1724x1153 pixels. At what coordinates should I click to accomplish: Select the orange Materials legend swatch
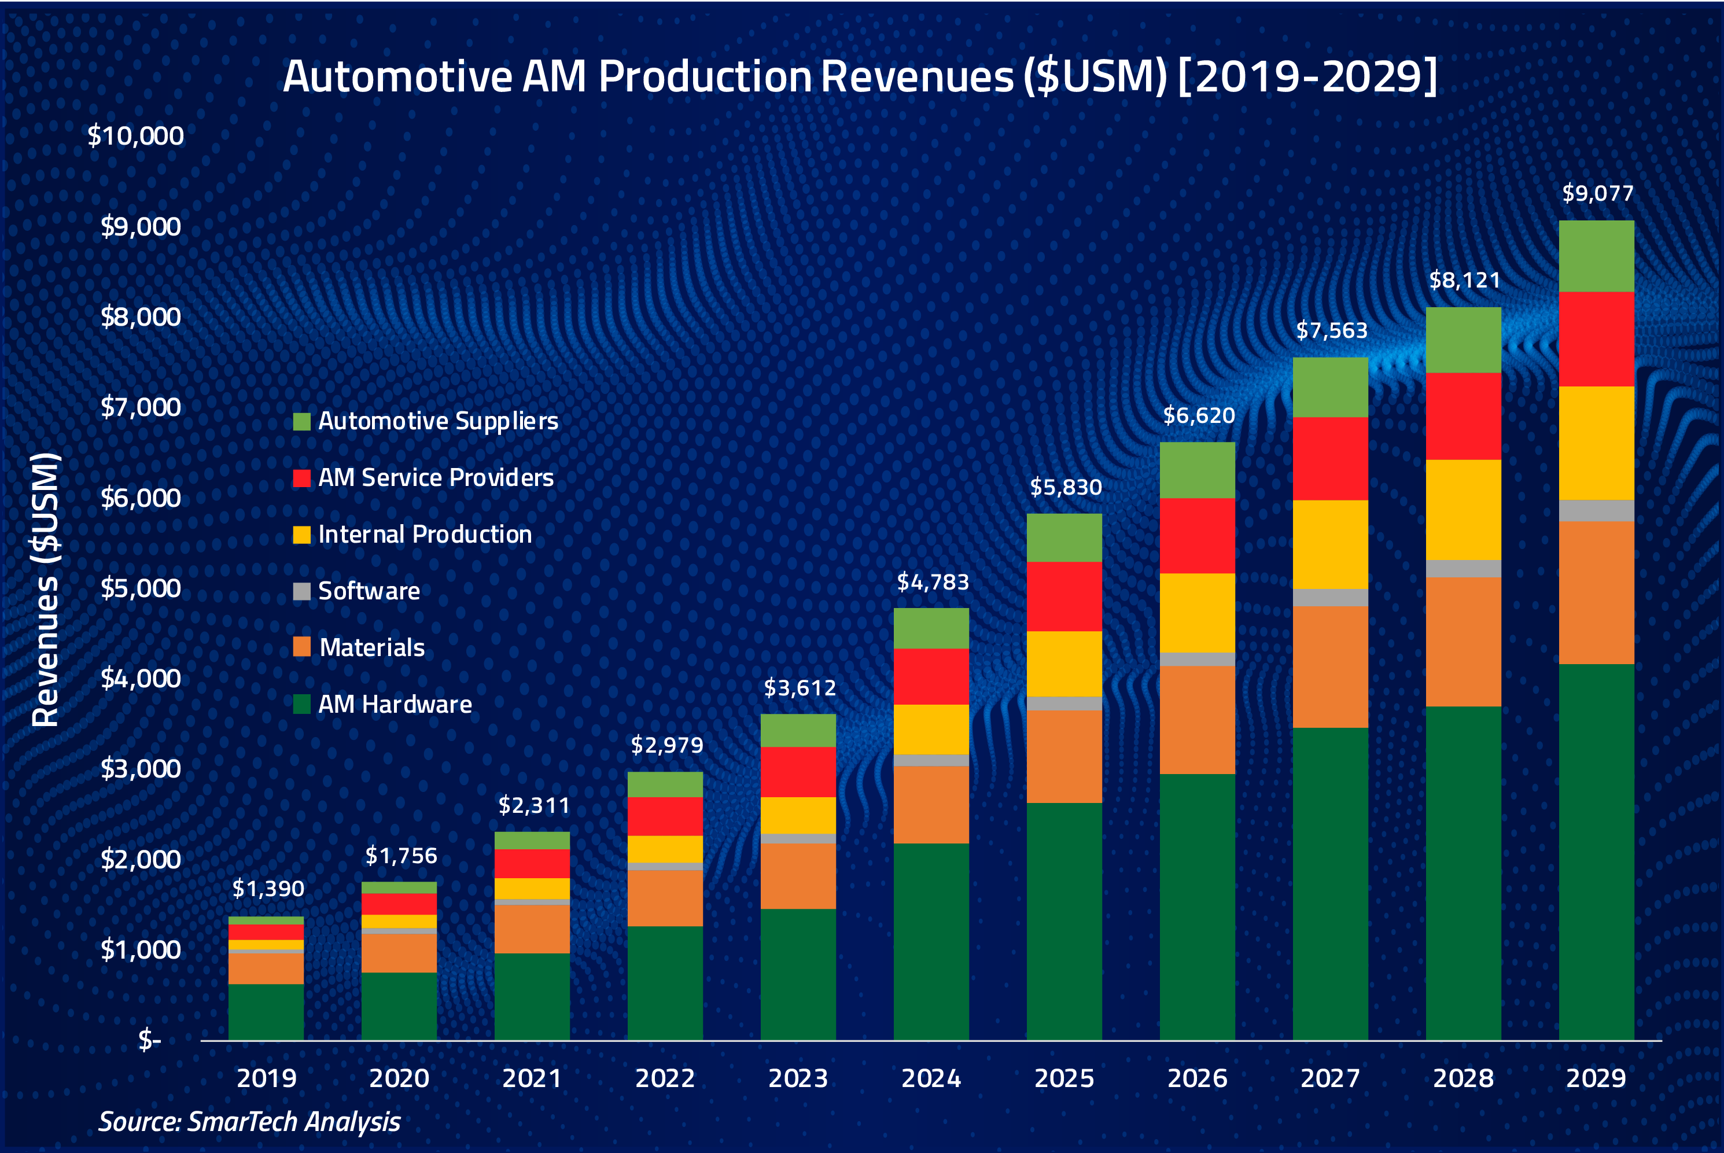tap(301, 648)
